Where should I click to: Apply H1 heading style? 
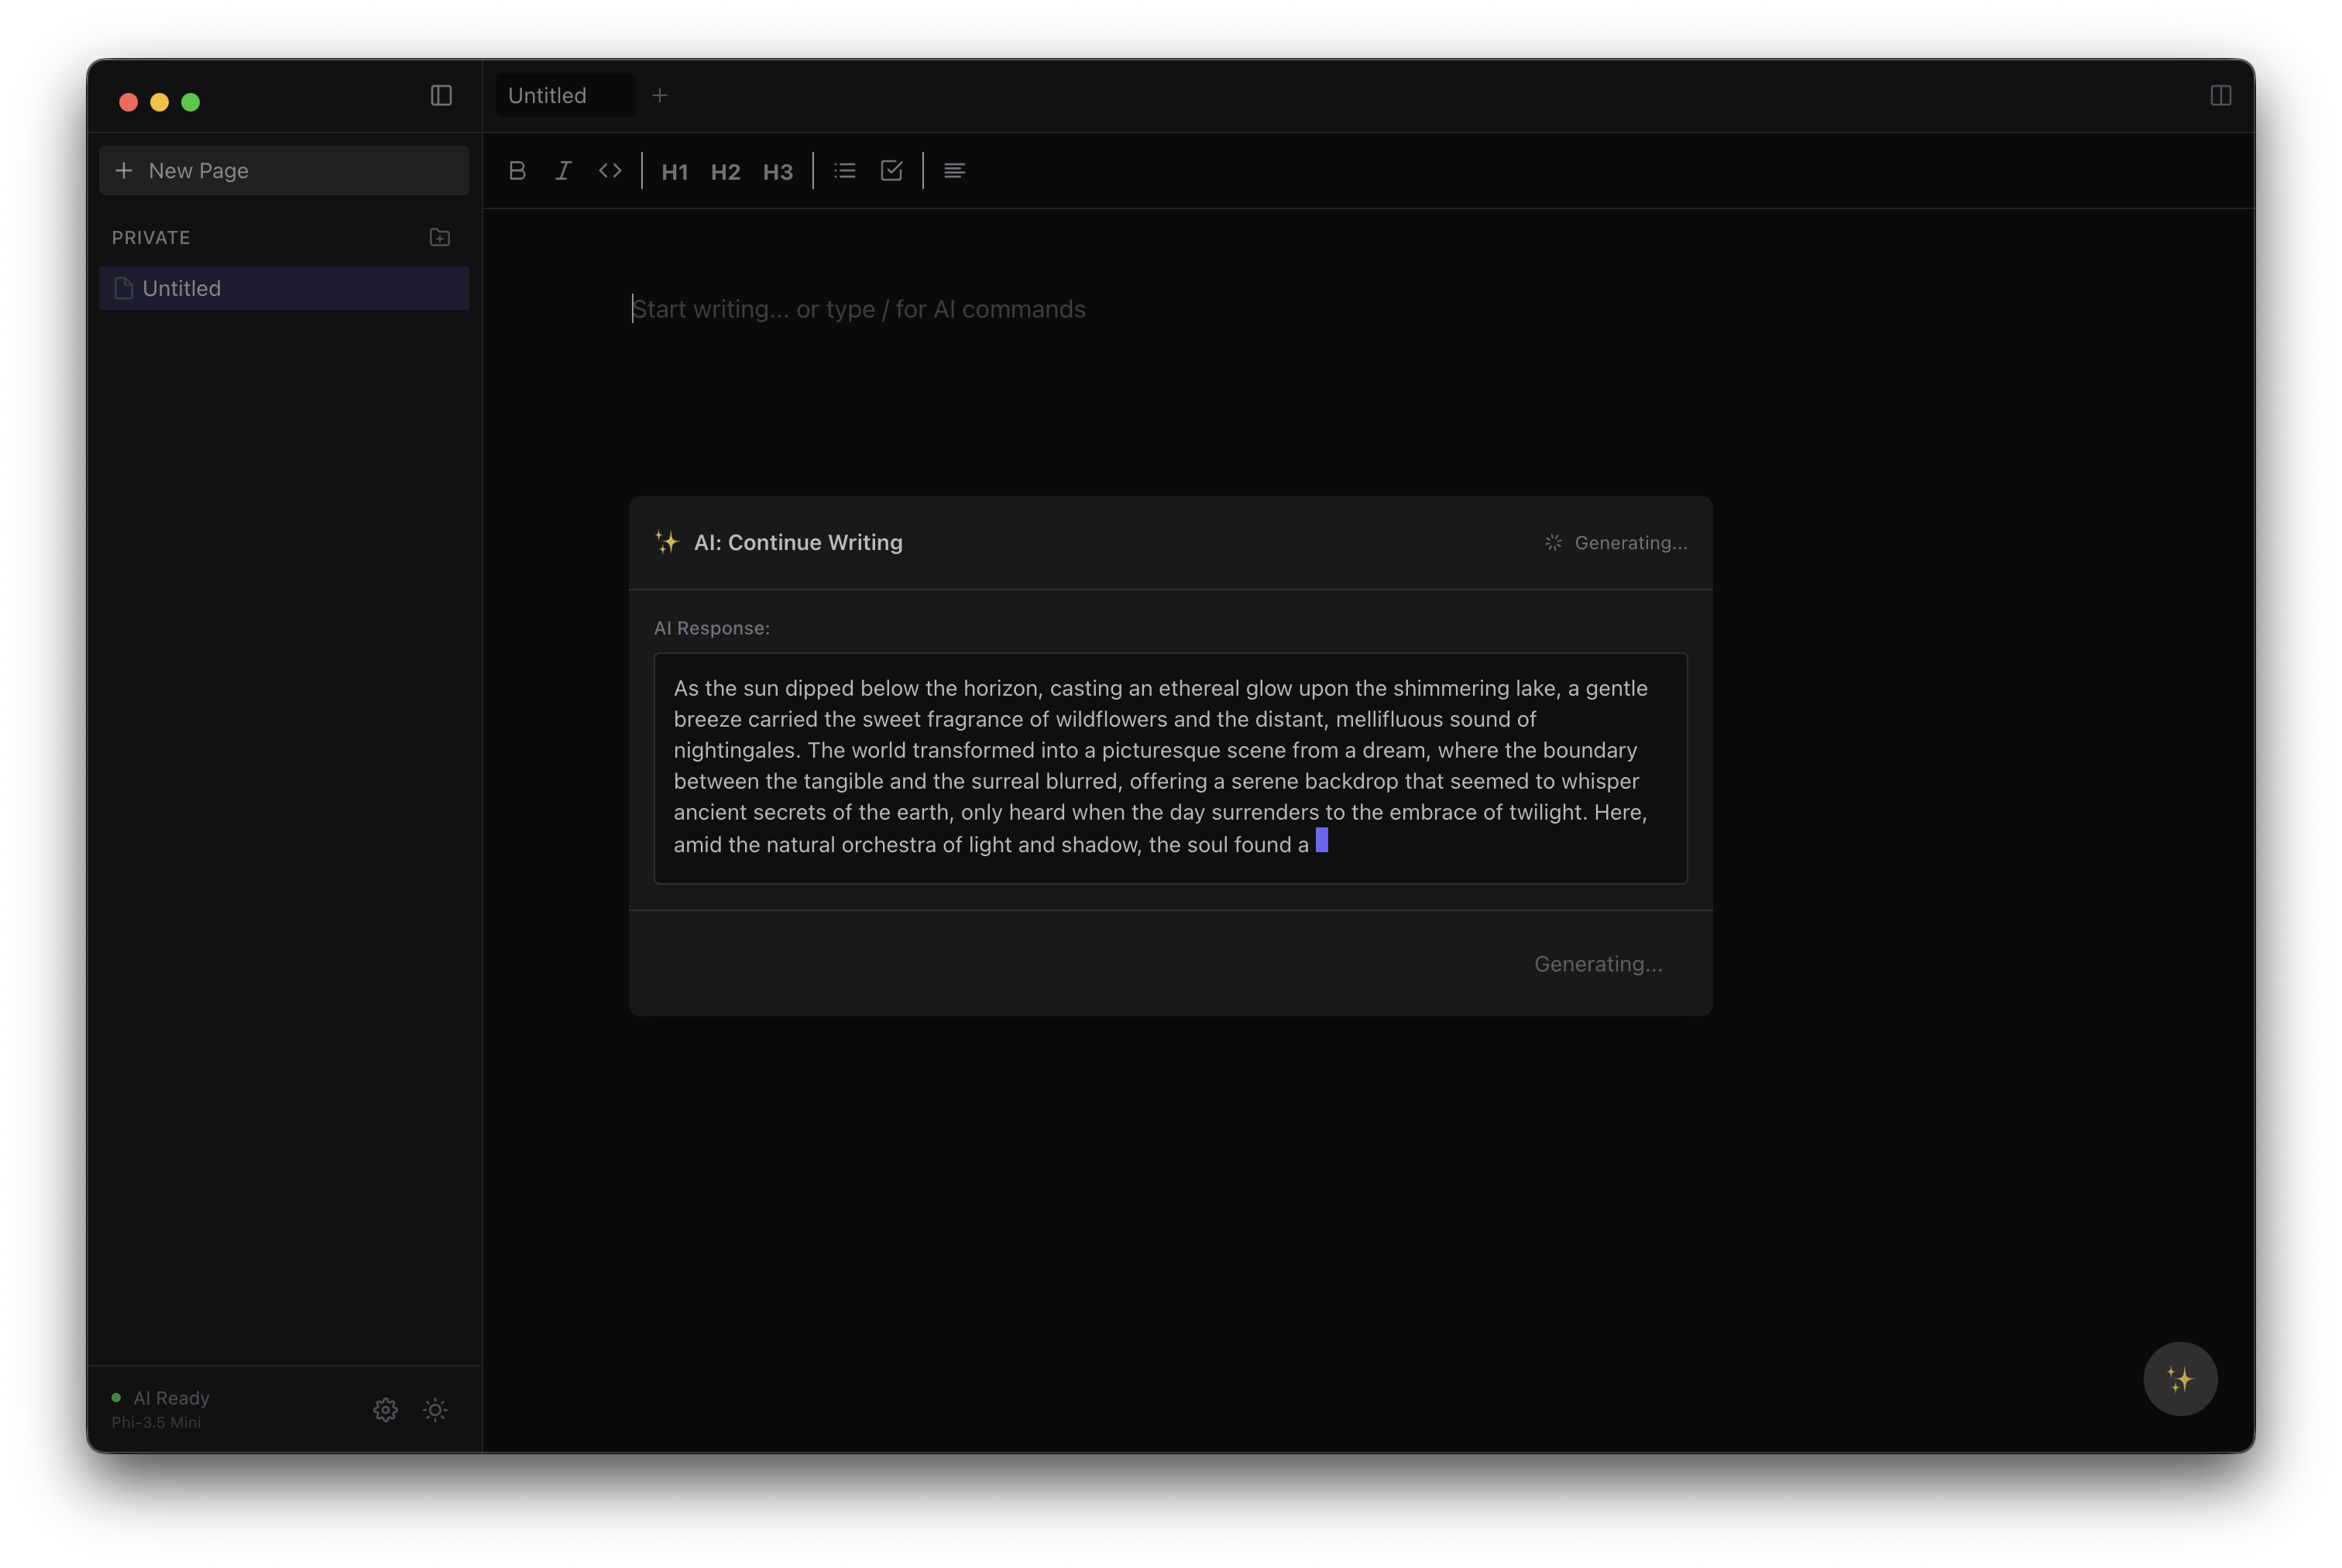click(x=675, y=172)
